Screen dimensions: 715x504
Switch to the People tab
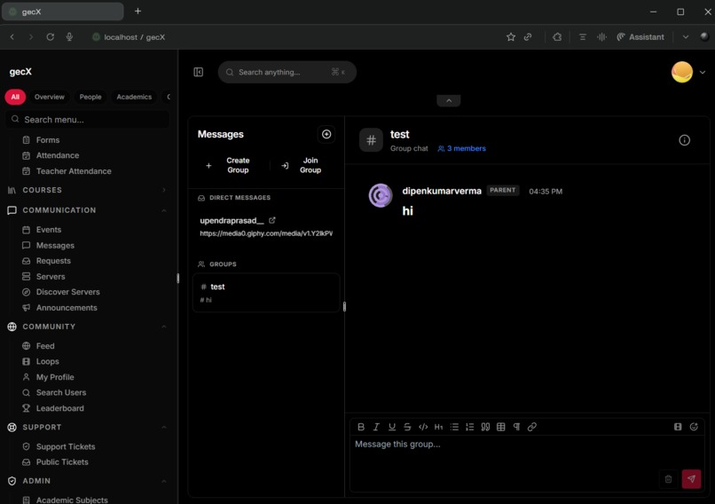[90, 97]
